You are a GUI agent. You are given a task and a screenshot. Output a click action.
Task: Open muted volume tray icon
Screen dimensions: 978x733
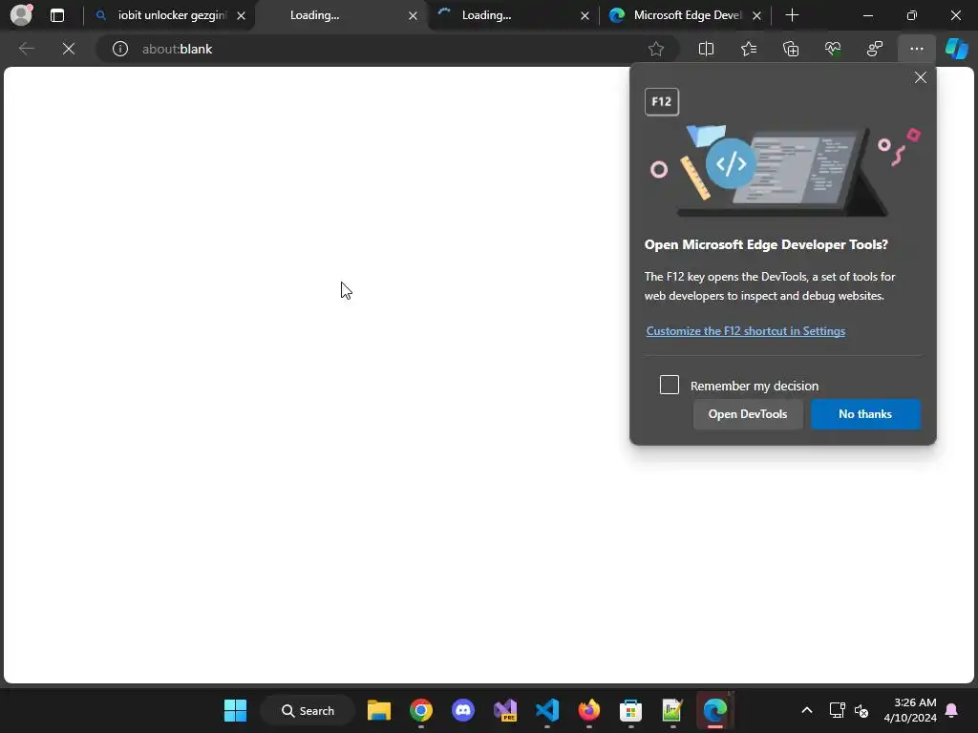coord(861,710)
